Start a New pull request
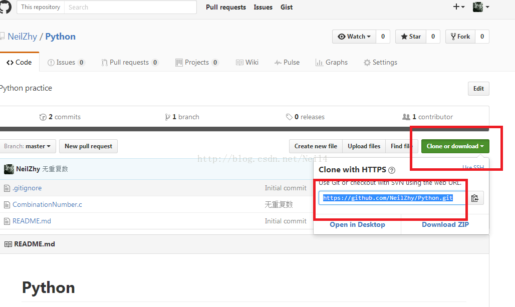This screenshot has width=515, height=307. tap(88, 146)
